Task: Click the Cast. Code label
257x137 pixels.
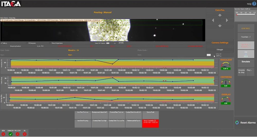Action: coord(5,50)
